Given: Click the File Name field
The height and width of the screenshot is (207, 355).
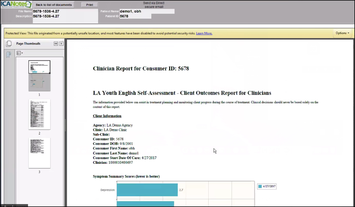Looking at the screenshot, I should tap(65, 11).
